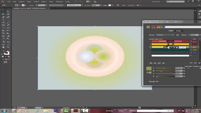Select the Hand tool
Screen dimensions: 201x113
pyautogui.click(x=3, y=47)
